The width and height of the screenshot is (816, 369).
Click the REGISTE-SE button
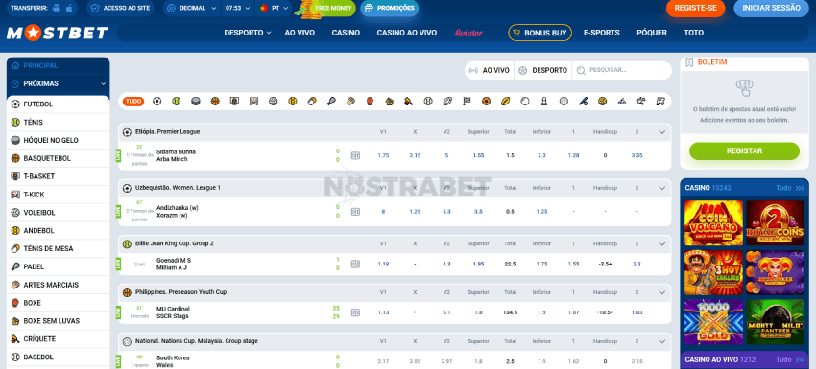(x=695, y=8)
